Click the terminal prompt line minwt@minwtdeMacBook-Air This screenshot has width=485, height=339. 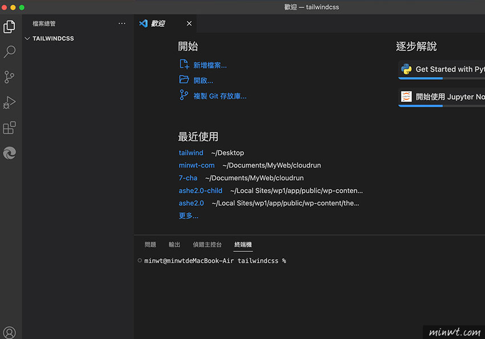coord(215,261)
